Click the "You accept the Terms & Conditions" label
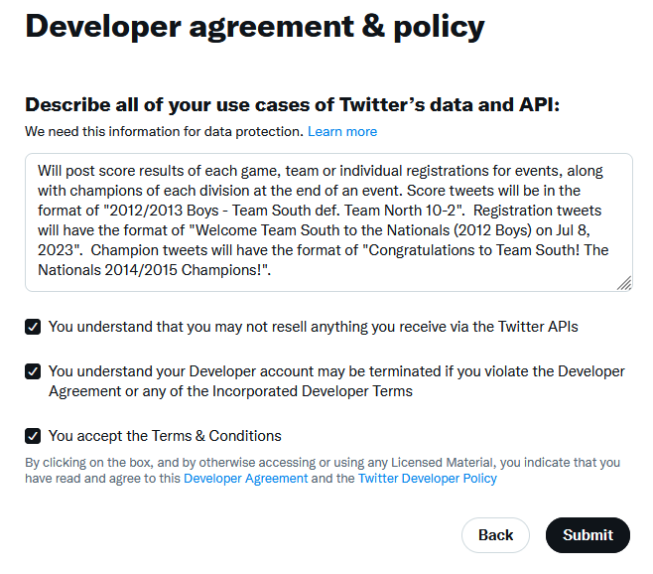This screenshot has height=574, width=653. point(165,436)
